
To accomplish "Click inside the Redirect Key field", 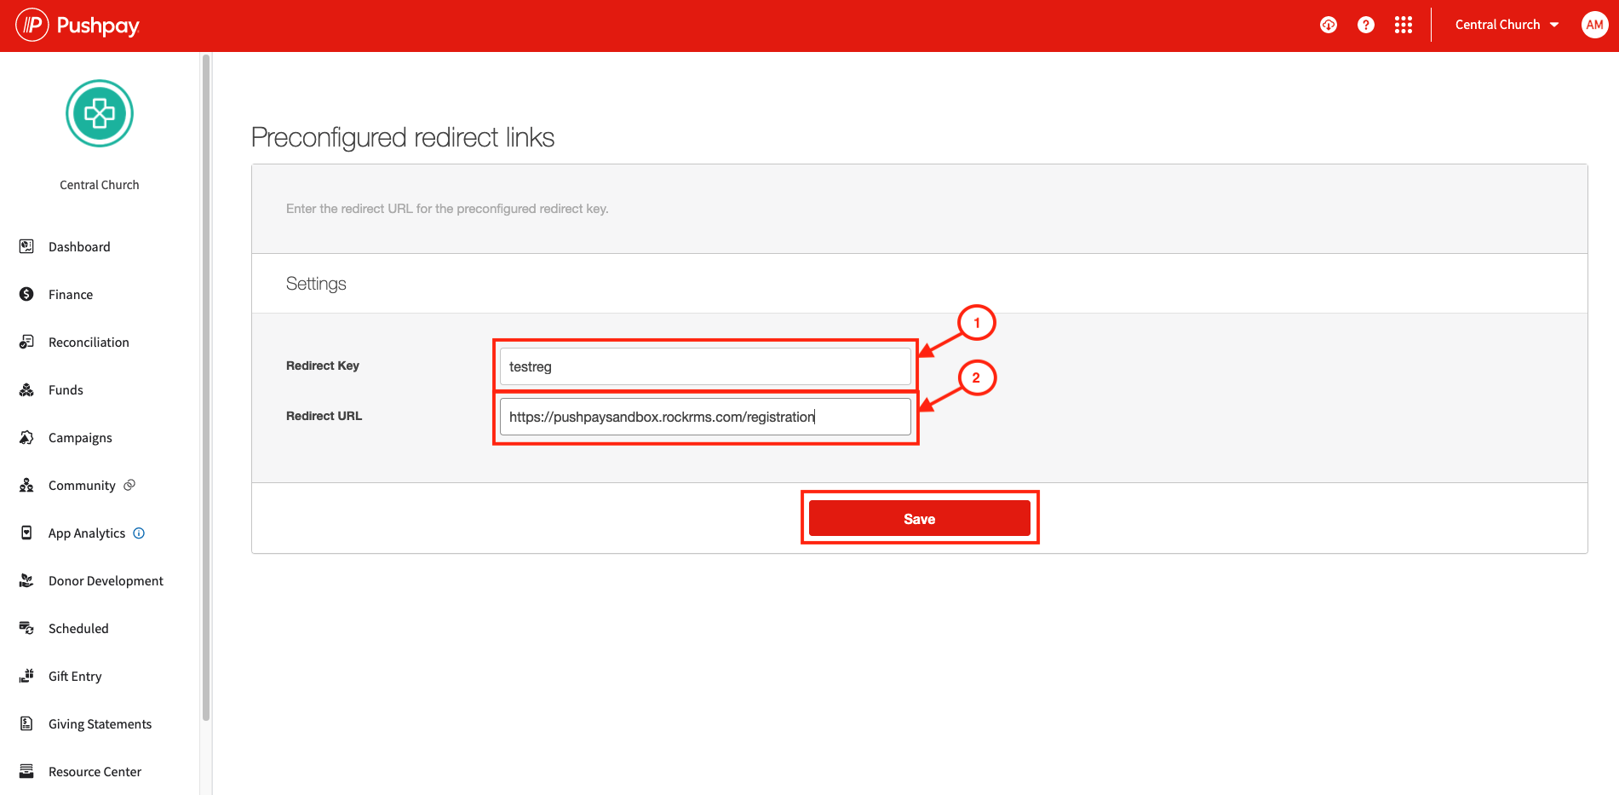I will [704, 366].
